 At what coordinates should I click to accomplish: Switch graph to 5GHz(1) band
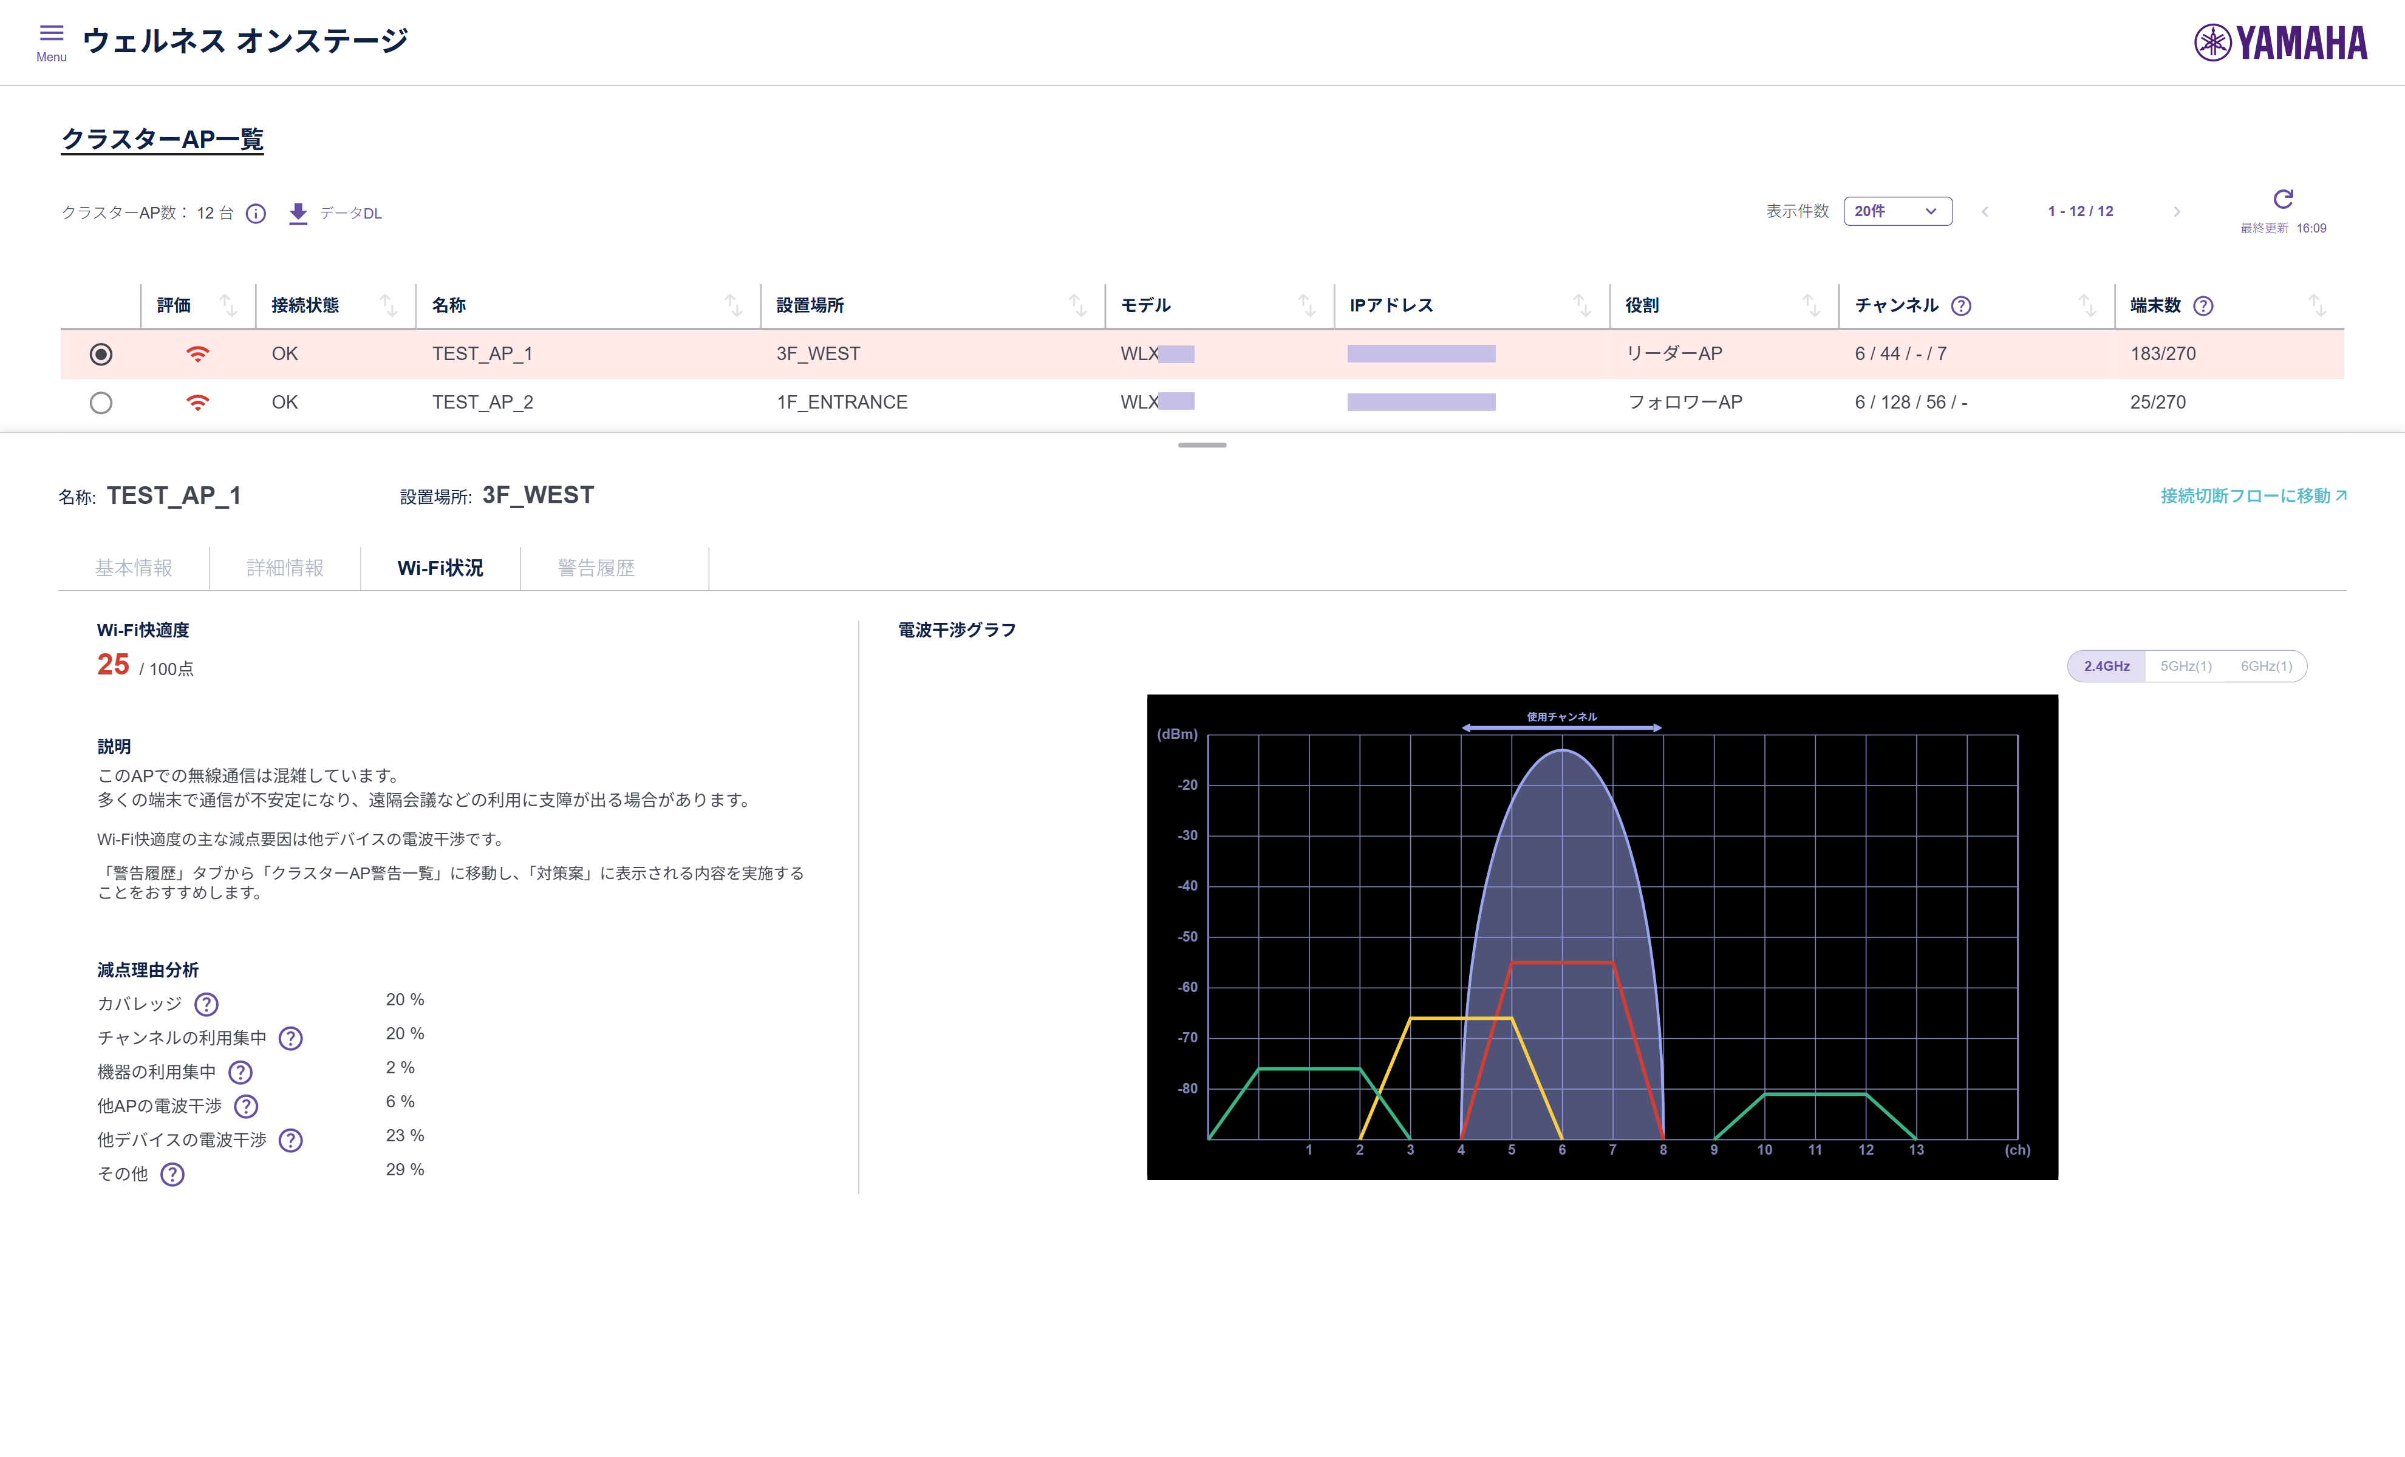pyautogui.click(x=2185, y=665)
